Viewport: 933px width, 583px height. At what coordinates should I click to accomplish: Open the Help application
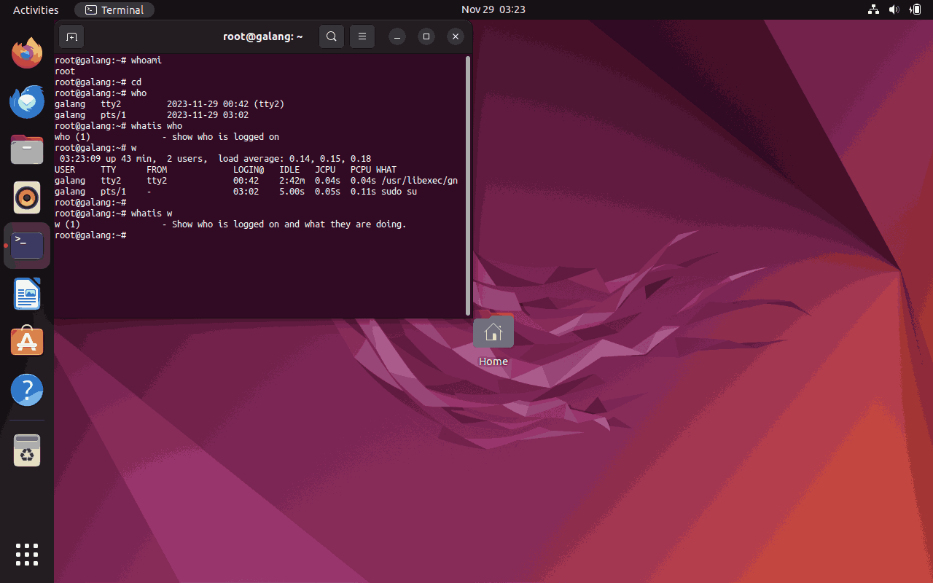pyautogui.click(x=27, y=391)
